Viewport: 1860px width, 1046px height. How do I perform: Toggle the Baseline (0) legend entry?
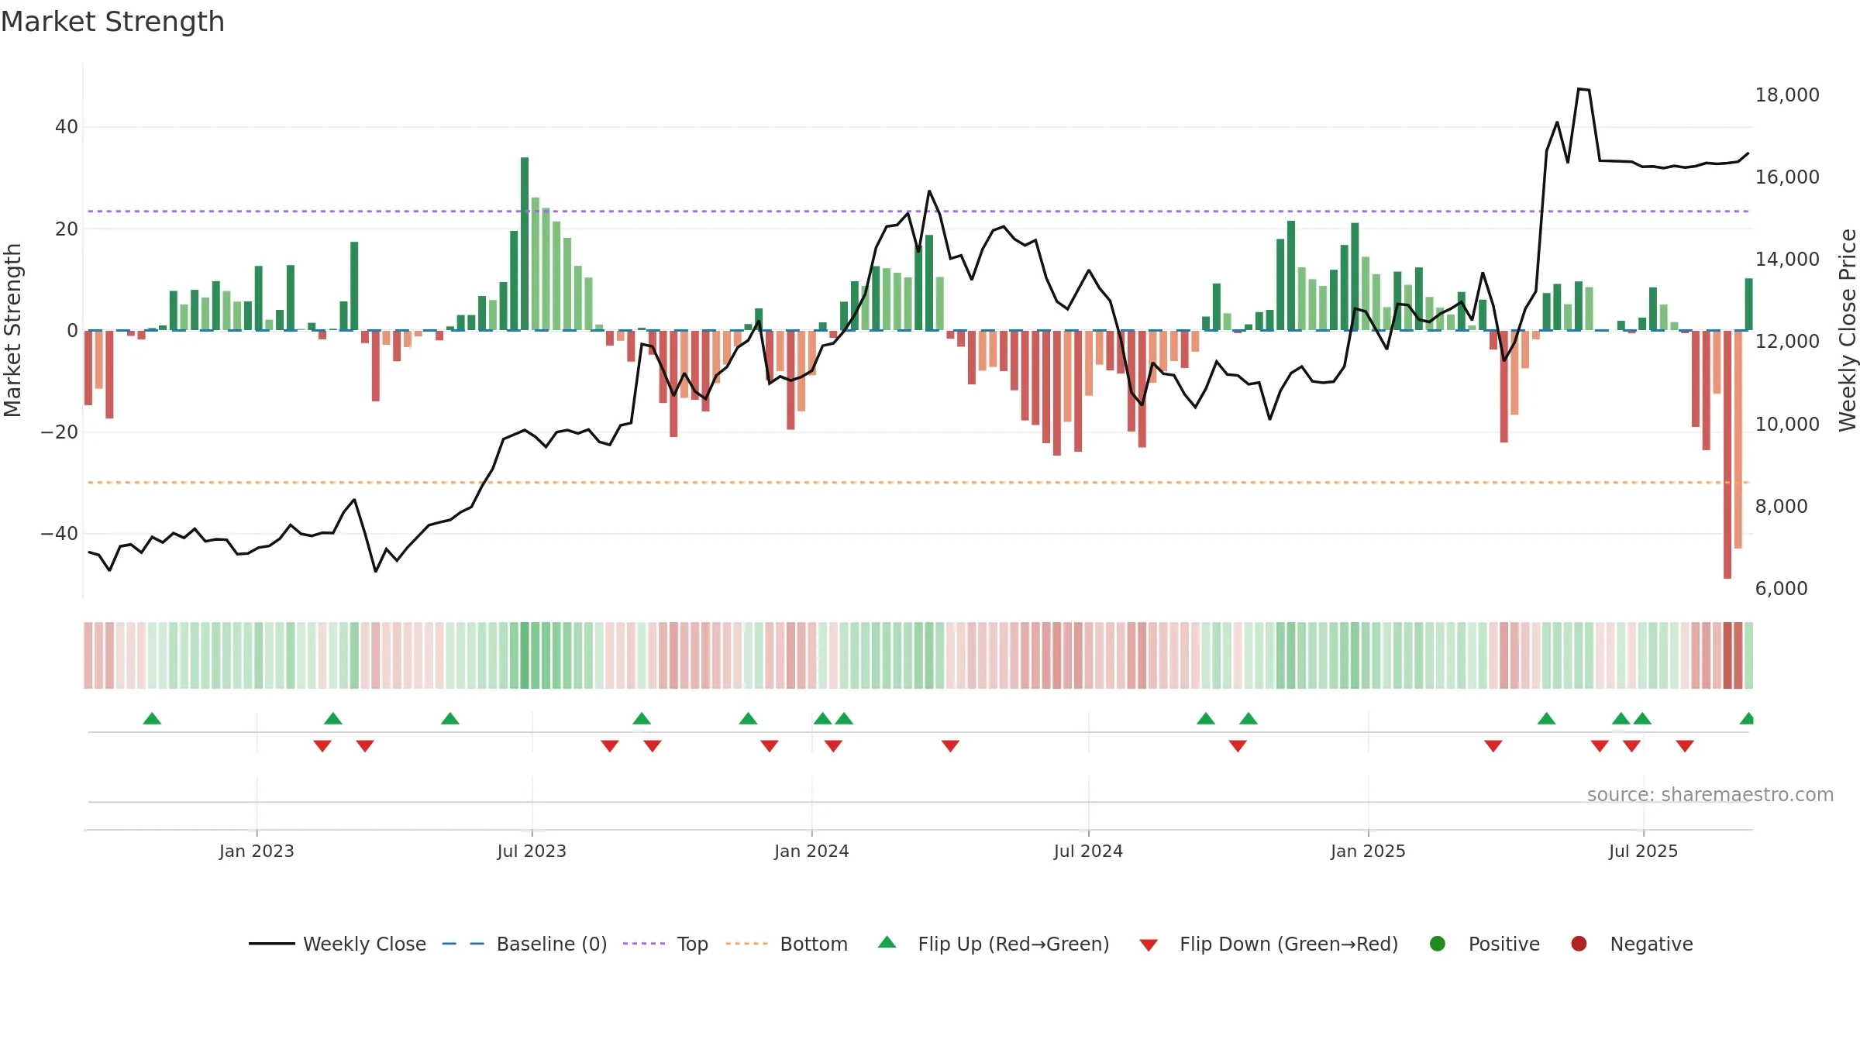[525, 944]
